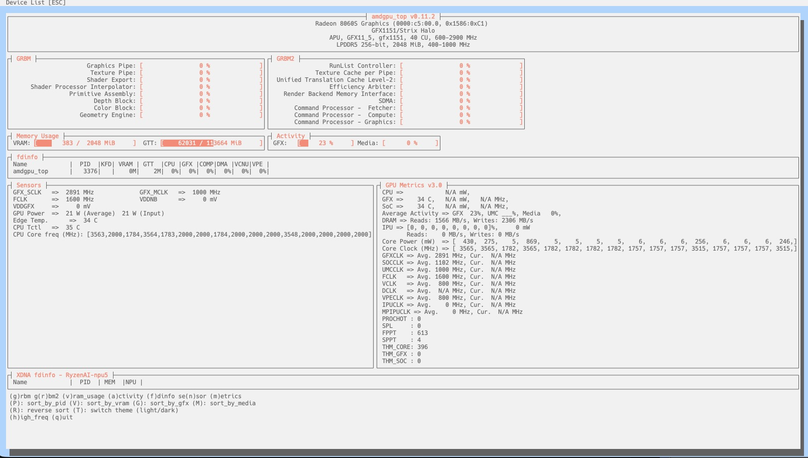Viewport: 808px width, 458px height.
Task: Toggle (v)ram_usage panel visibility
Action: [83, 396]
